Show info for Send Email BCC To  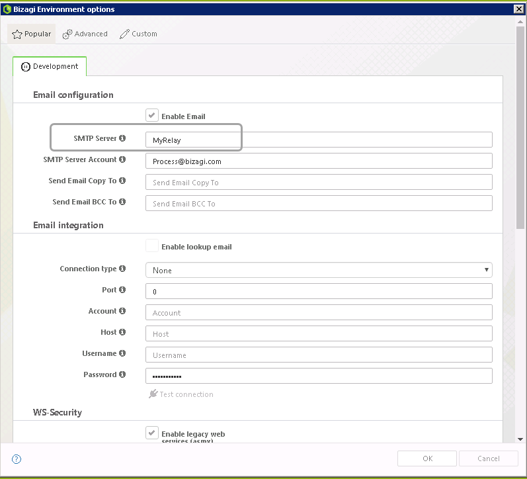pos(122,202)
